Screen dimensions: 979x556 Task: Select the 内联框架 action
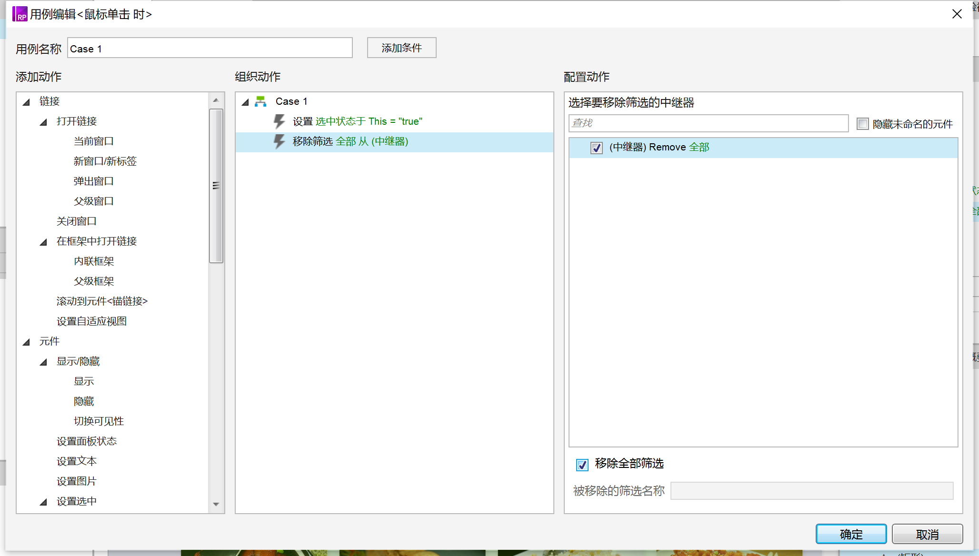[94, 261]
